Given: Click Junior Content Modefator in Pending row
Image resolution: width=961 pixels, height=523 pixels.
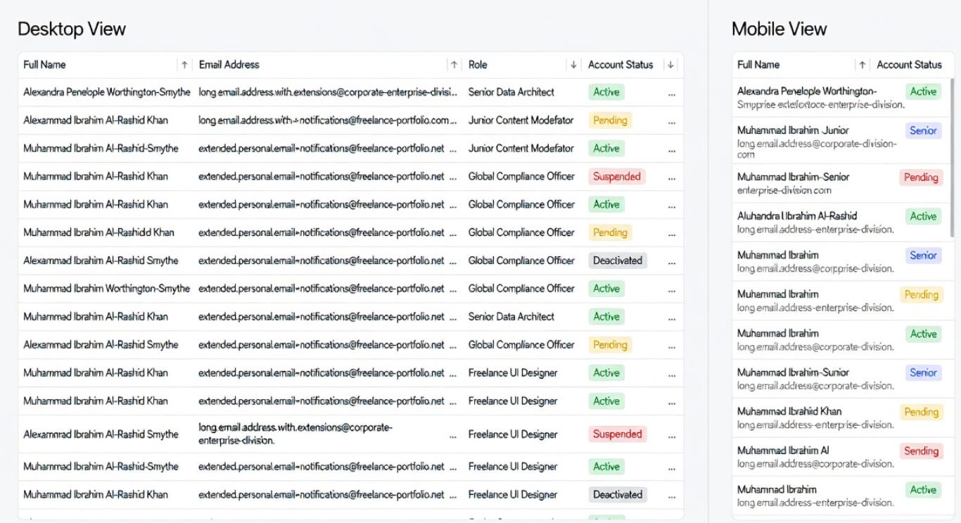Looking at the screenshot, I should pyautogui.click(x=521, y=120).
